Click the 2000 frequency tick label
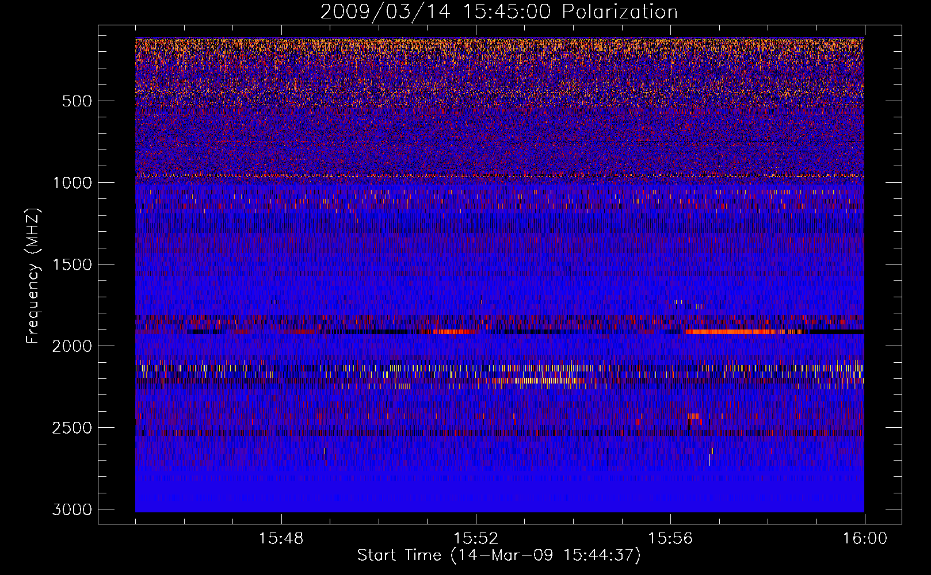Viewport: 931px width, 575px height. tap(72, 346)
